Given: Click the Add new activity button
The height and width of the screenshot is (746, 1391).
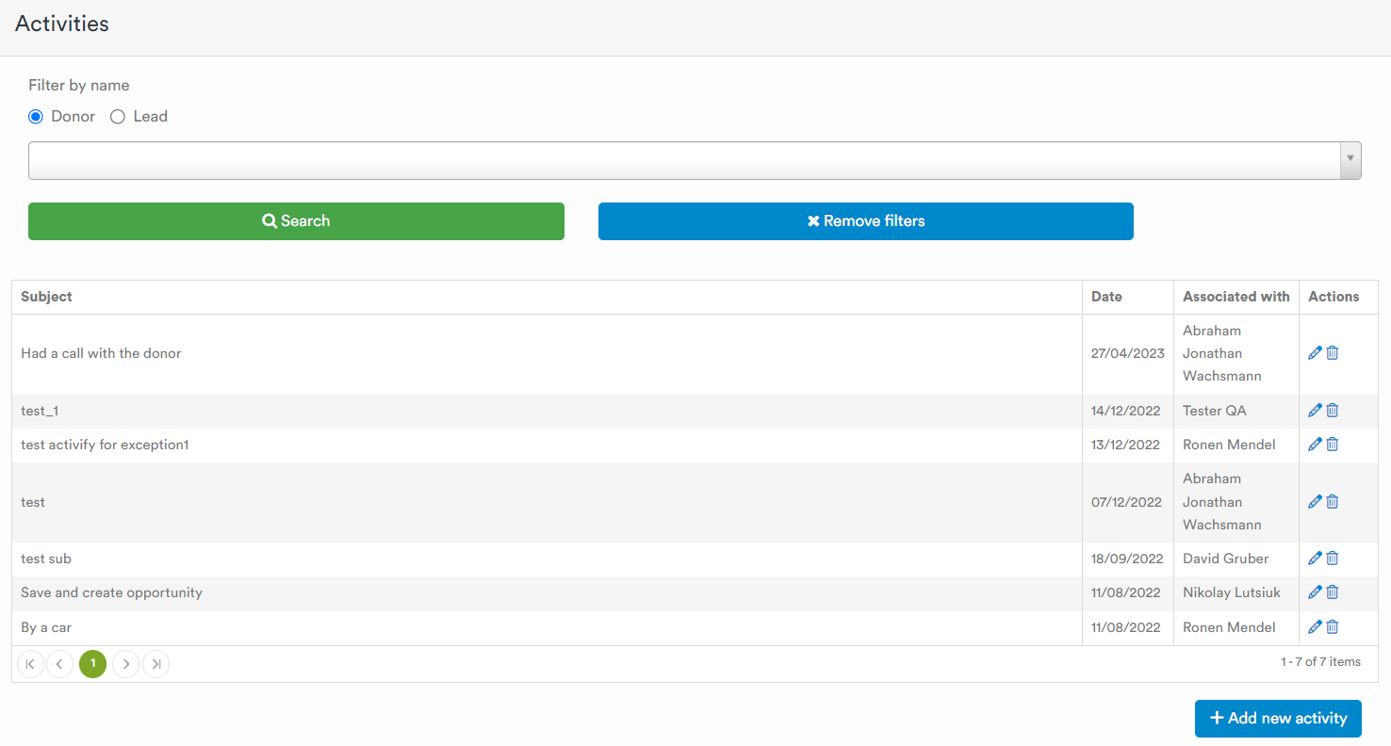Looking at the screenshot, I should pos(1278,719).
